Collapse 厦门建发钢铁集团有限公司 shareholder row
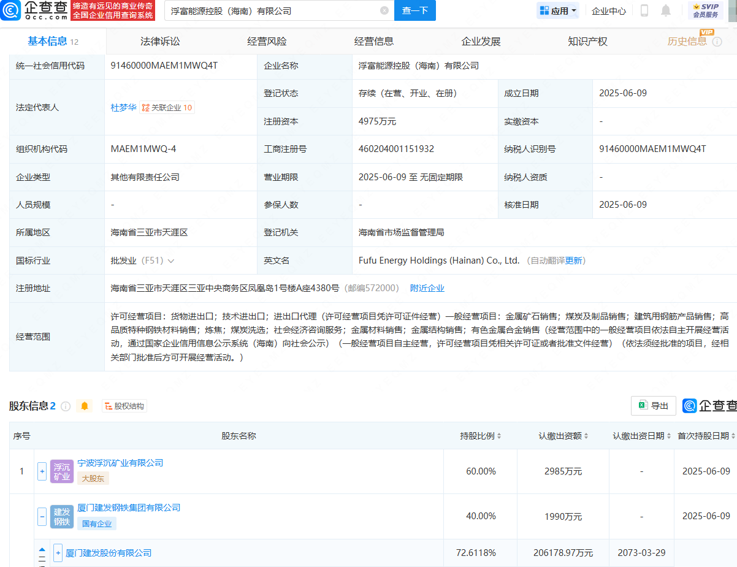This screenshot has height=567, width=737. 42,516
